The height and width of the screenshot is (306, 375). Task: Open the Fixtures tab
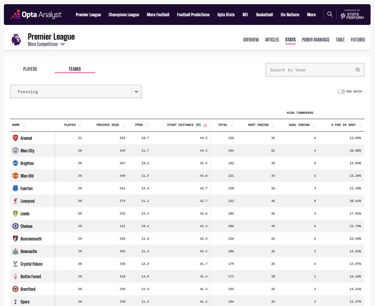point(358,40)
